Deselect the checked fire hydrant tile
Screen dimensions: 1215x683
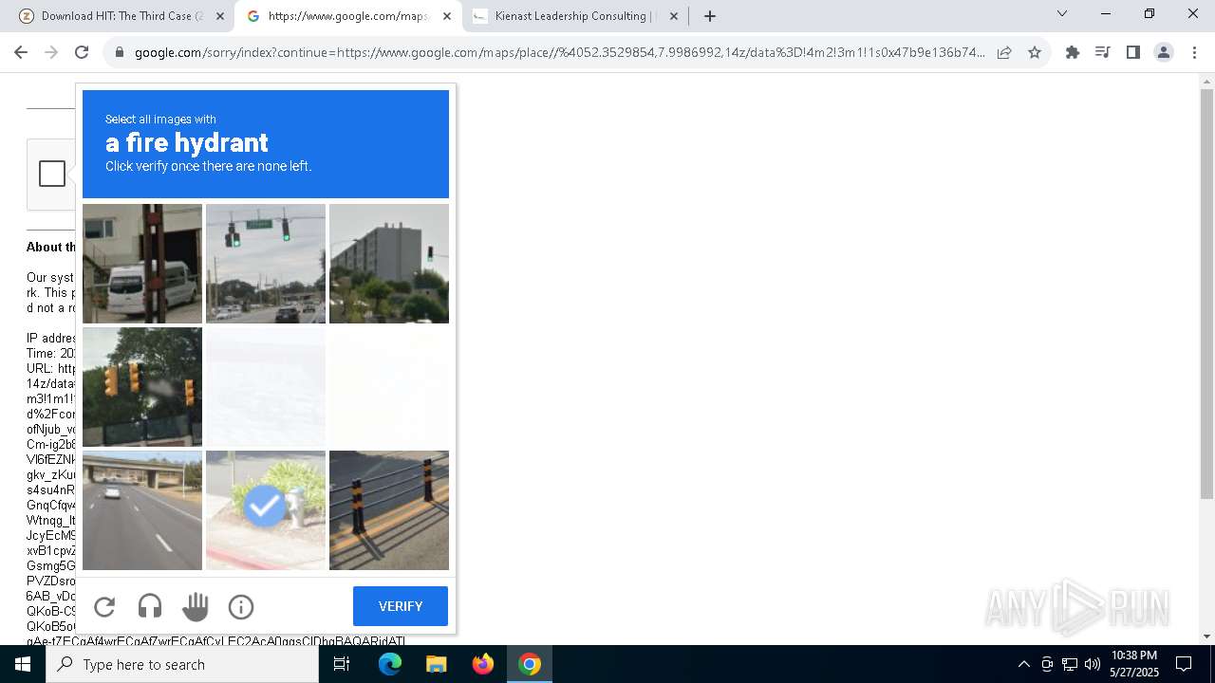click(266, 510)
